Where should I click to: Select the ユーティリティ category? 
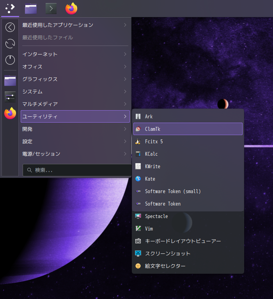(75, 116)
